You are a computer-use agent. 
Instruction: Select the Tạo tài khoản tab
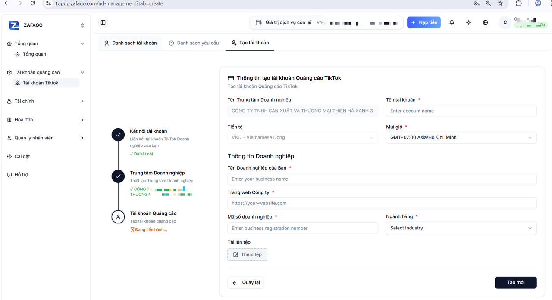click(250, 43)
